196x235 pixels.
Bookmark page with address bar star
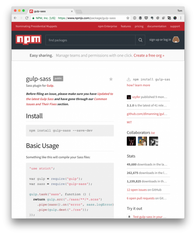[128, 18]
